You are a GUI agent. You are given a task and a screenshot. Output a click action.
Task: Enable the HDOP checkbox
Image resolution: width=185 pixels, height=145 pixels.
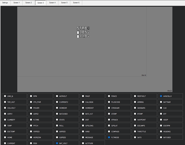pos(161,120)
